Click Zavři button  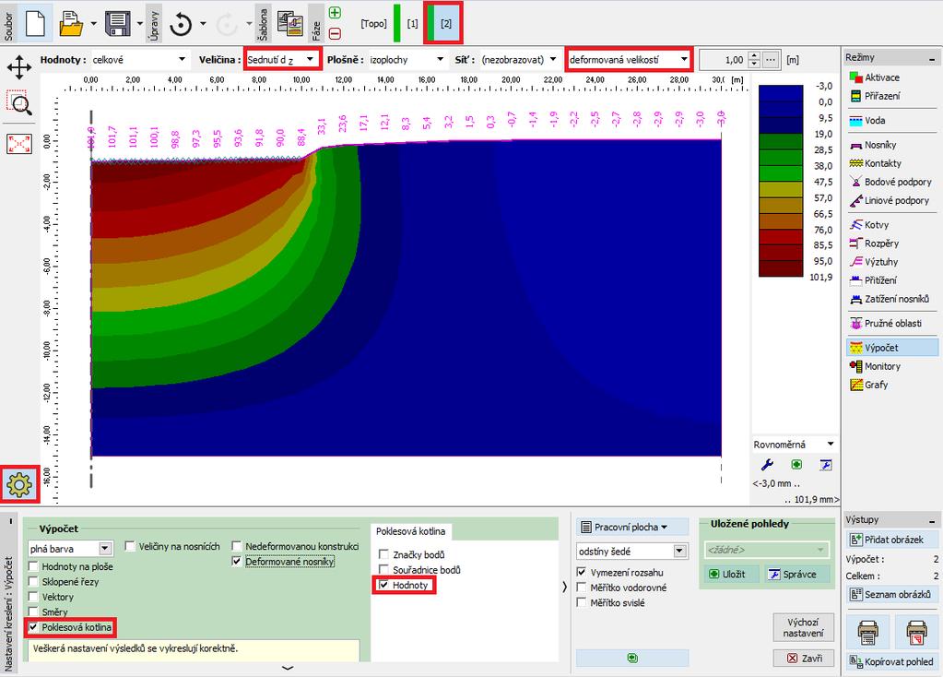(x=803, y=659)
